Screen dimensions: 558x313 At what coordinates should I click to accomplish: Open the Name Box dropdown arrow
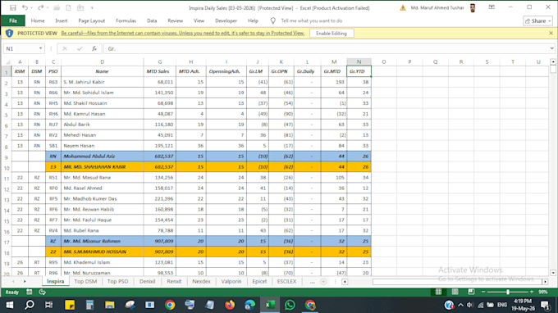coord(40,48)
